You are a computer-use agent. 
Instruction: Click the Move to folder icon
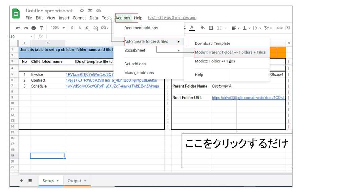pyautogui.click(x=90, y=11)
